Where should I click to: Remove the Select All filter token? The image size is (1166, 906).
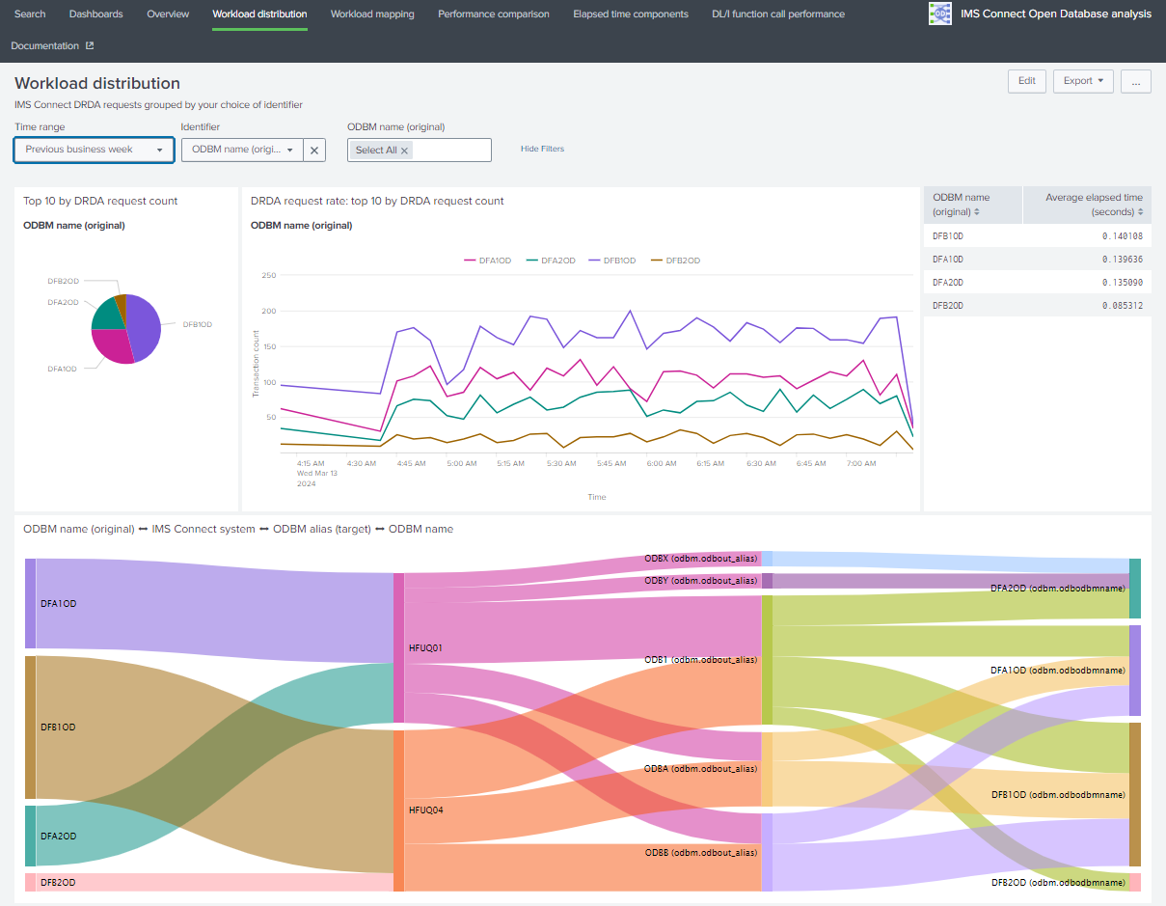[x=405, y=151]
